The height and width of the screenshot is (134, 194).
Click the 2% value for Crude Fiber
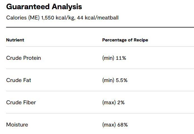tap(121, 103)
